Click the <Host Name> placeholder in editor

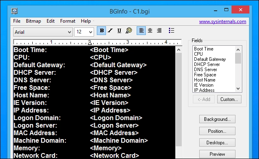[110, 95]
